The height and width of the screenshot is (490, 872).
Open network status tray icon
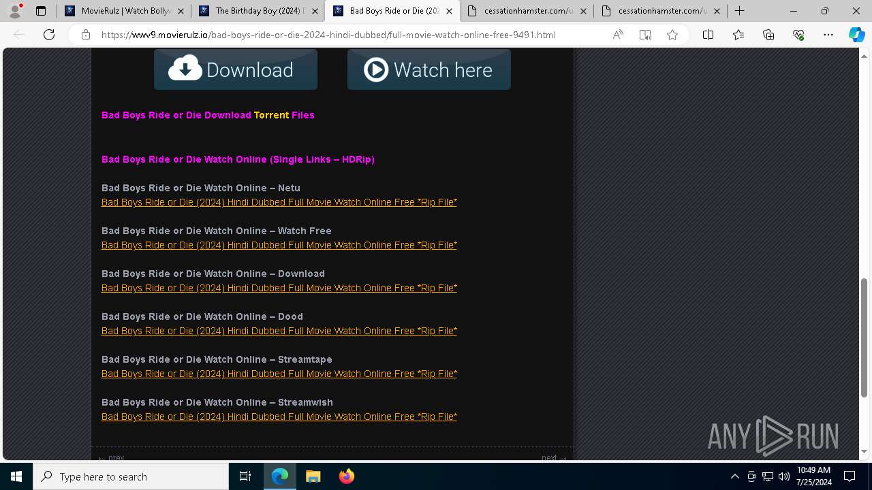768,476
